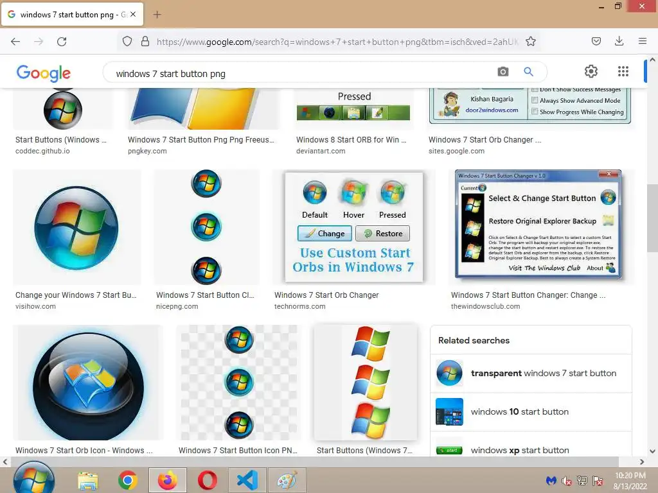Click the Google search text box
The width and height of the screenshot is (658, 493).
302,74
